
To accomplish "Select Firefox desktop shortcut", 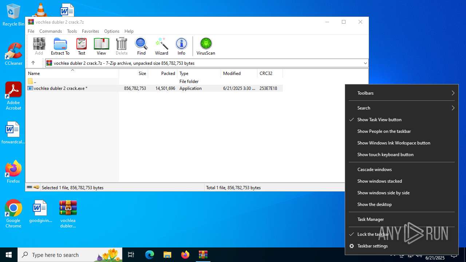I will click(x=13, y=172).
